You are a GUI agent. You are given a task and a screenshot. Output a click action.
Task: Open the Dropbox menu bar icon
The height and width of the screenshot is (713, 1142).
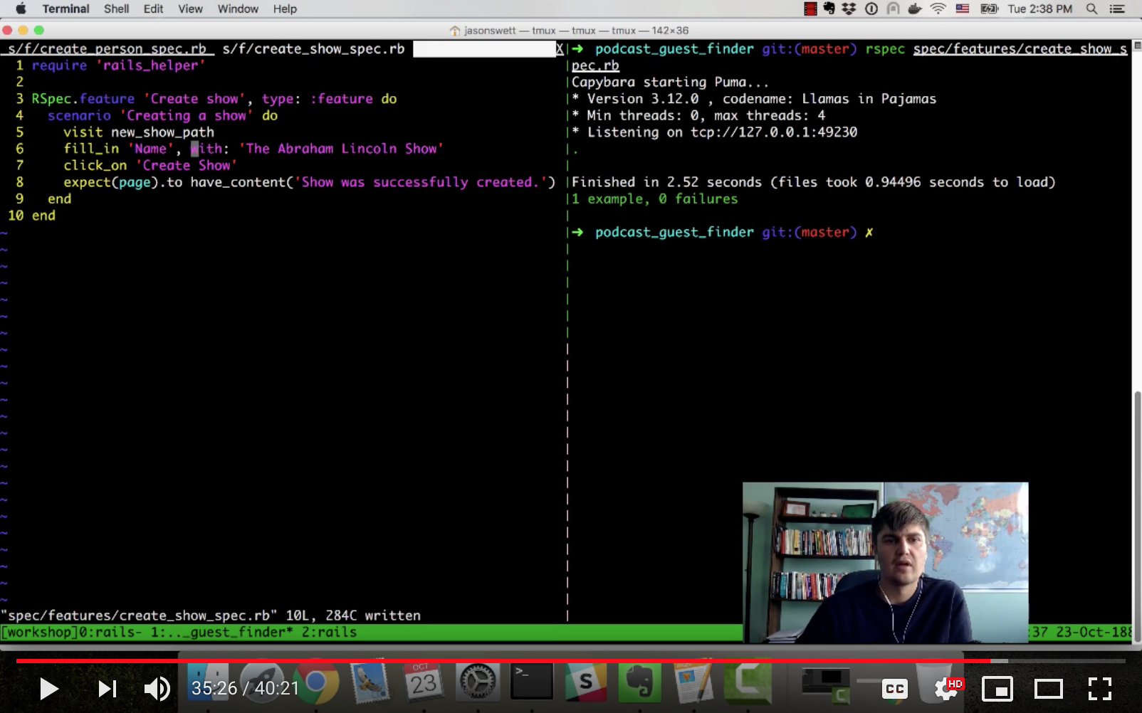coord(849,9)
